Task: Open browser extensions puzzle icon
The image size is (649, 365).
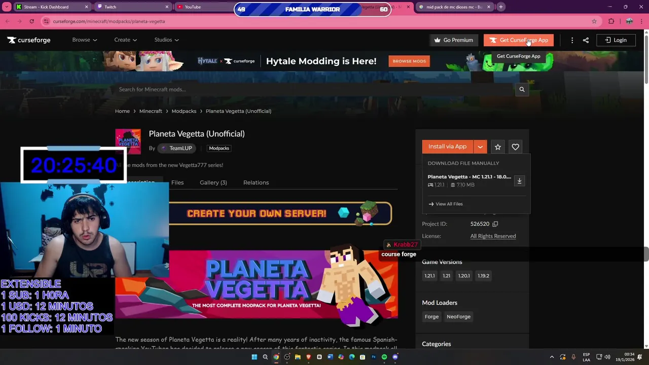Action: coord(611,21)
